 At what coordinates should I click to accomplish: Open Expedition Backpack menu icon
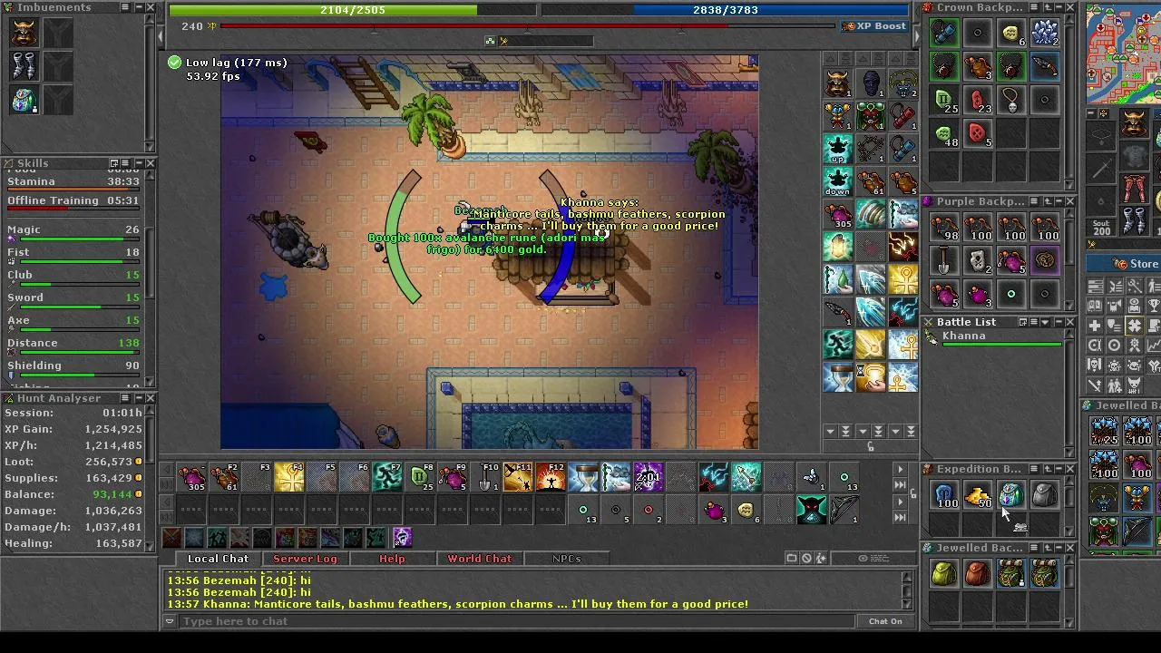[1034, 469]
